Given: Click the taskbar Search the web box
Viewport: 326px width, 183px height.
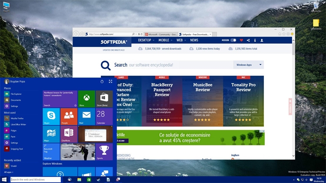Looking at the screenshot, I should pos(36,180).
